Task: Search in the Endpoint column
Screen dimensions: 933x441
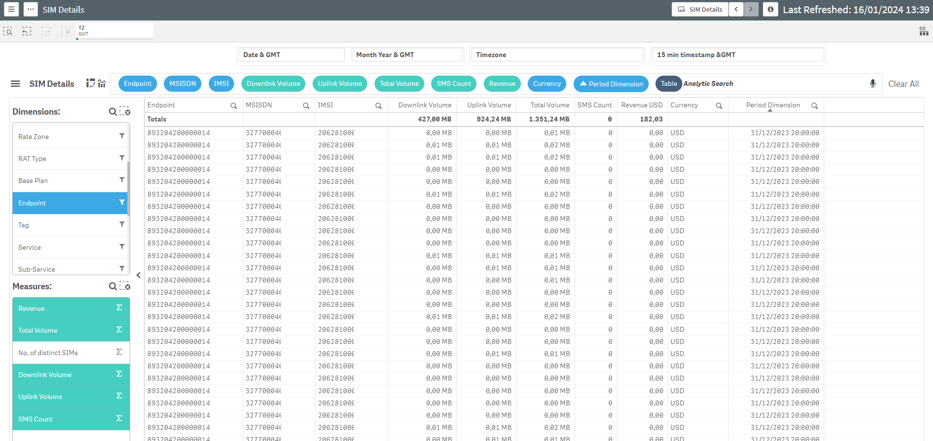Action: click(234, 105)
